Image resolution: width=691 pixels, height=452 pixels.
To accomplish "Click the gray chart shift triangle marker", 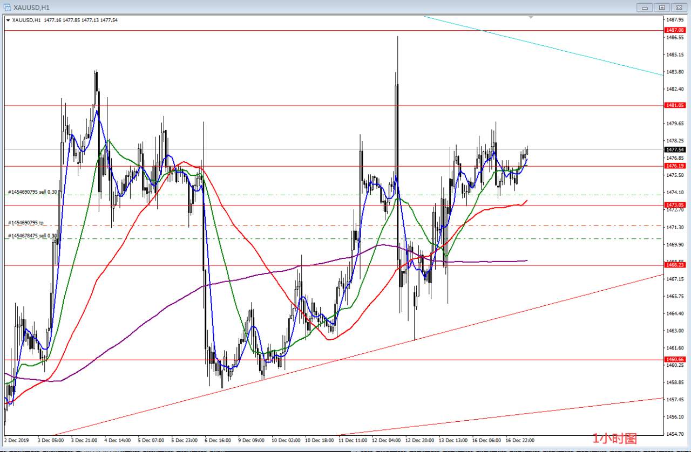I will 531,18.
